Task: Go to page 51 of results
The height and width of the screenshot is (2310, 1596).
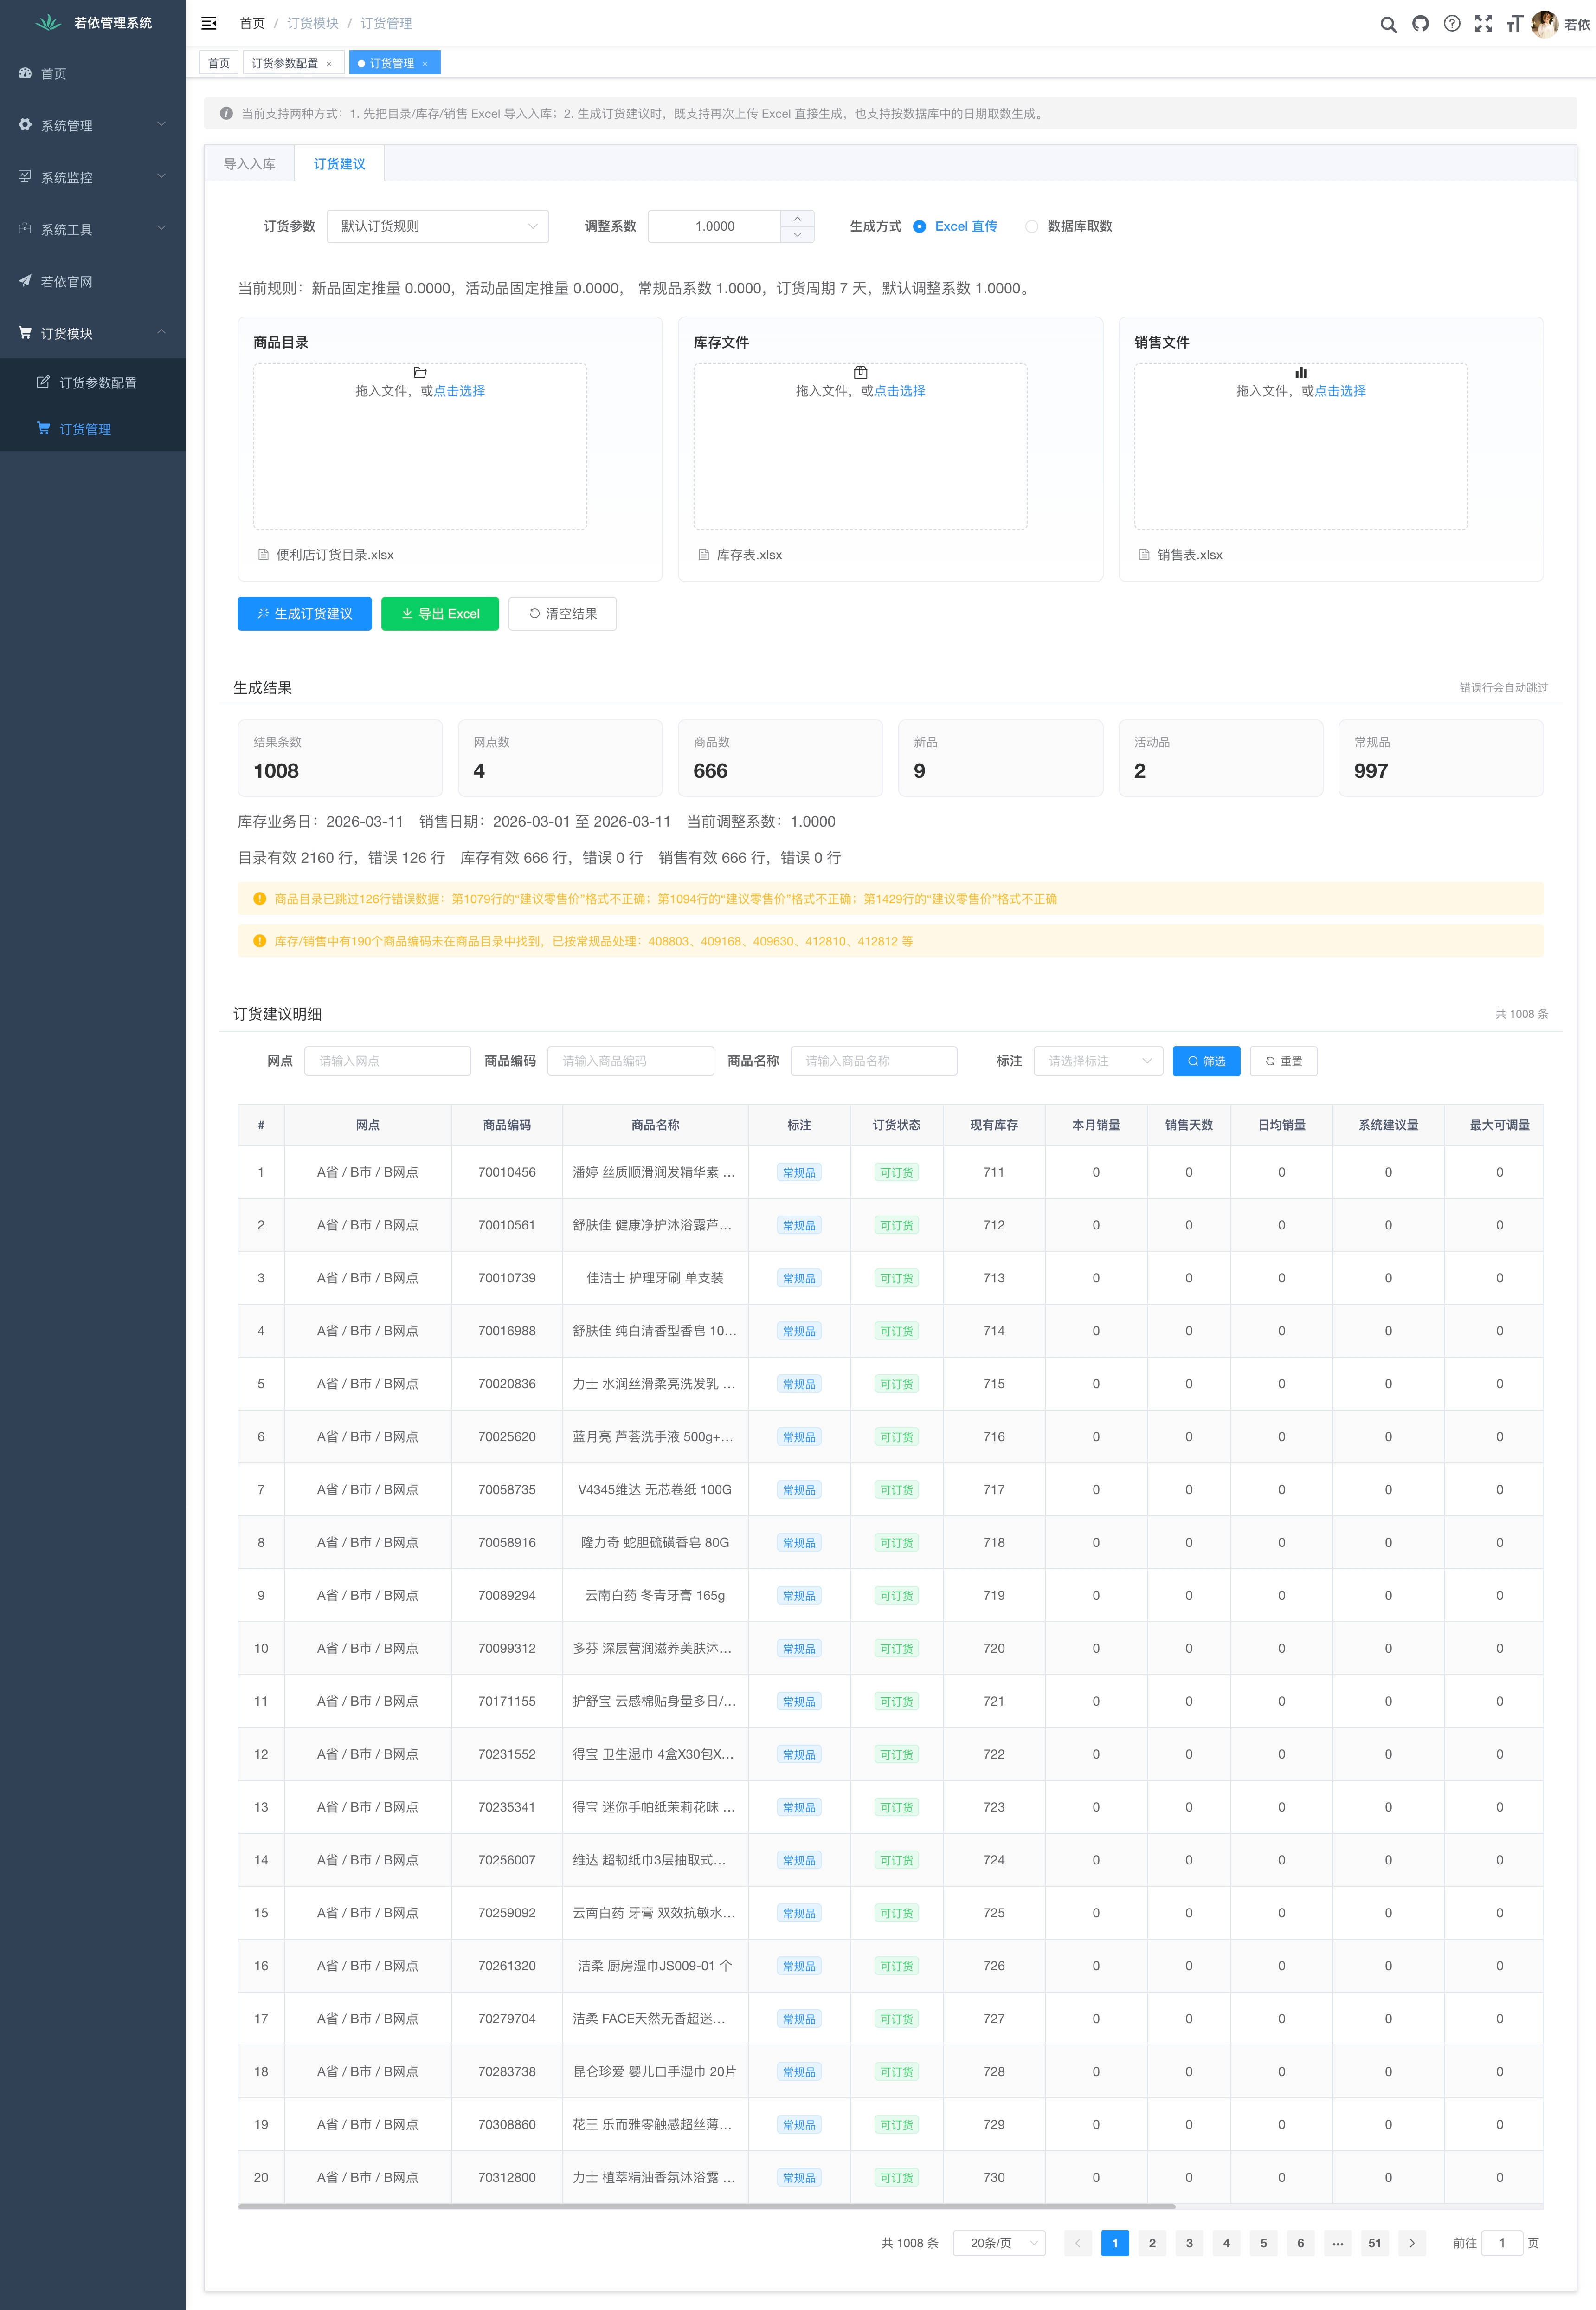Action: [1375, 2243]
